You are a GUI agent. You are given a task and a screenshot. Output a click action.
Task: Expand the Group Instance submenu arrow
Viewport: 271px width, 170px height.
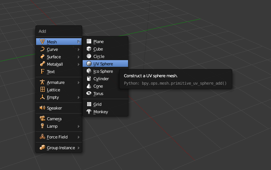pos(79,148)
